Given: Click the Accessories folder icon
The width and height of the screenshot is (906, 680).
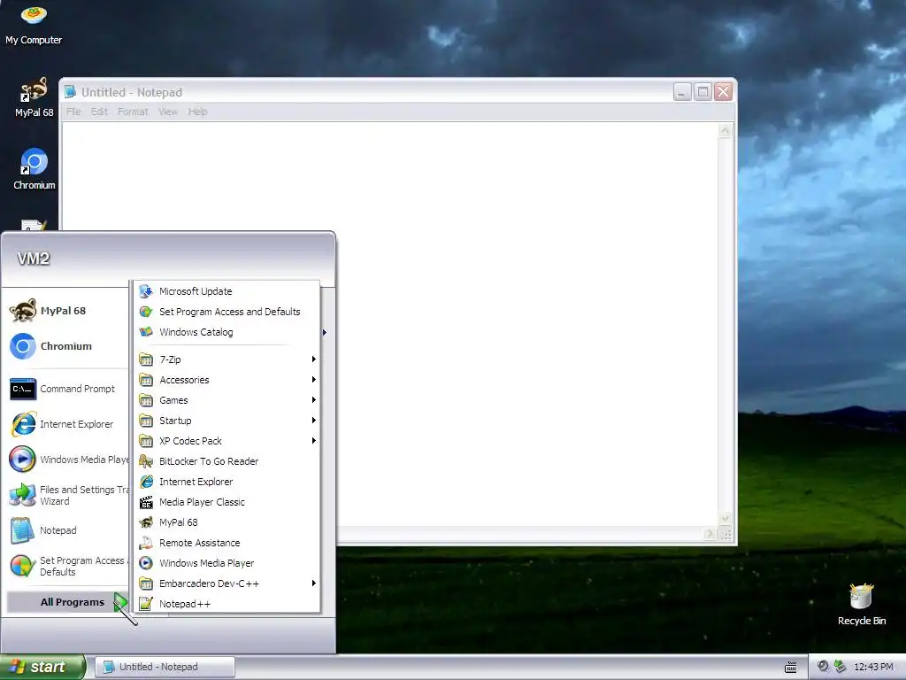Looking at the screenshot, I should [x=146, y=380].
